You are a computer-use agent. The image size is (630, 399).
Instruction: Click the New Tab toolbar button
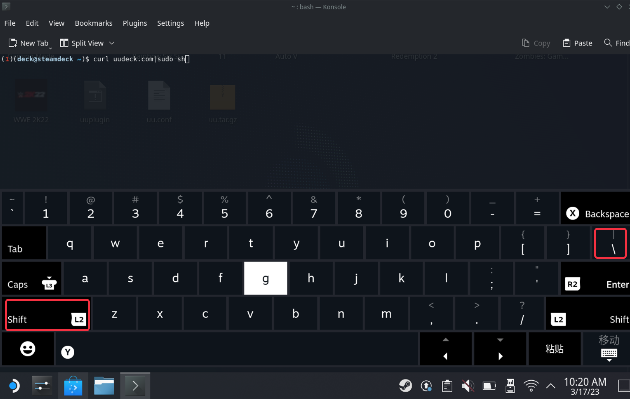pos(29,43)
